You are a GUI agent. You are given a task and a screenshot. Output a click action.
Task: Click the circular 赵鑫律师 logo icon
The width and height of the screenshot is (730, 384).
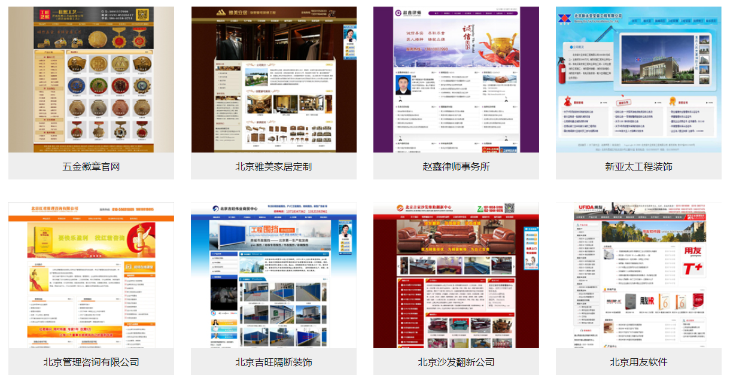click(x=398, y=13)
